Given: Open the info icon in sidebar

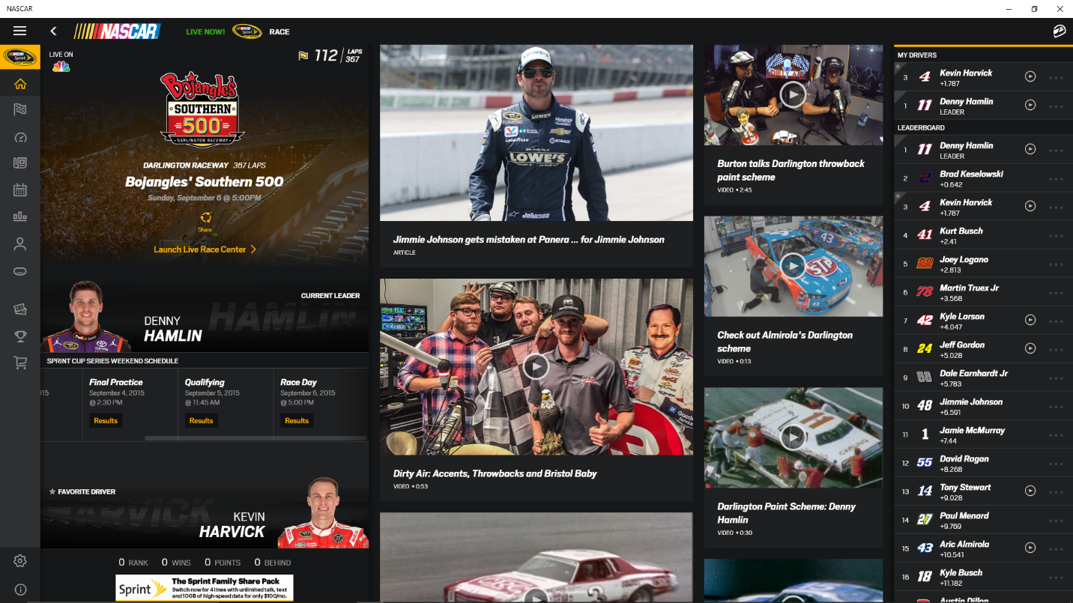Looking at the screenshot, I should tap(20, 590).
